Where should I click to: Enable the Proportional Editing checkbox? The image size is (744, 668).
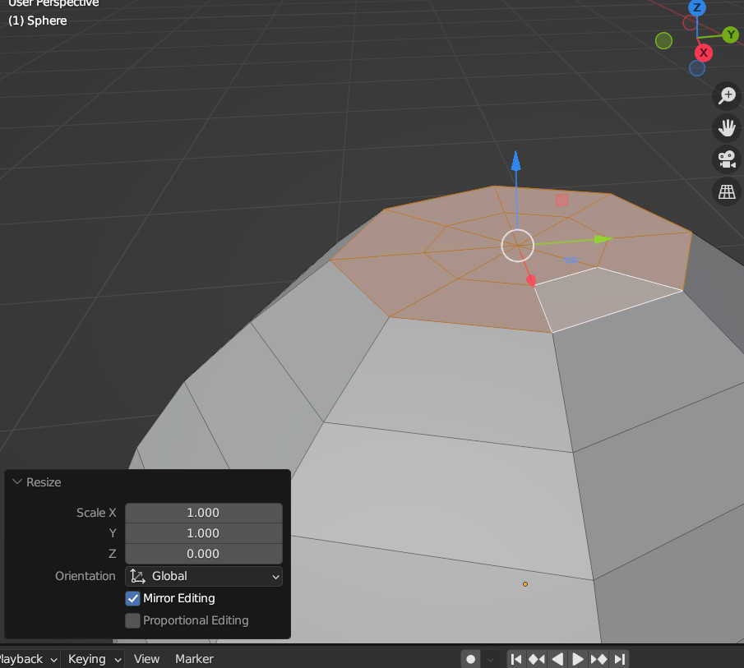click(x=133, y=620)
